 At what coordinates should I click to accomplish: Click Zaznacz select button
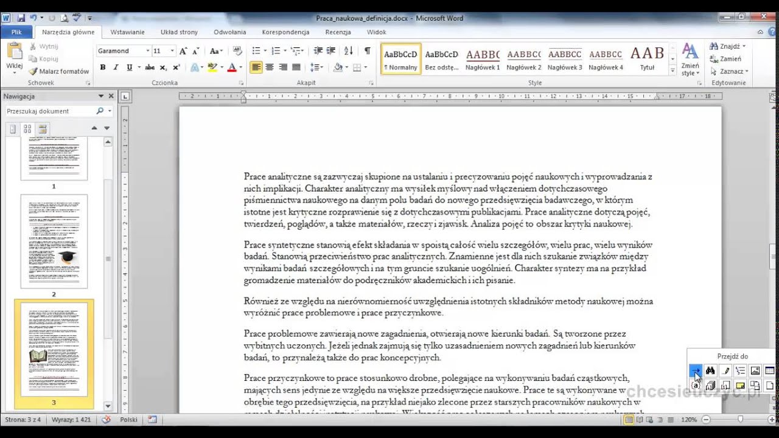tap(729, 71)
